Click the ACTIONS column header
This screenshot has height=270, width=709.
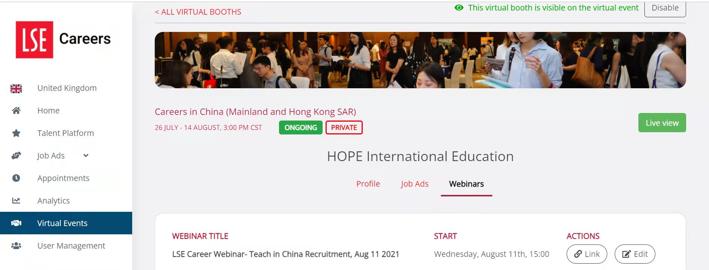click(x=583, y=236)
